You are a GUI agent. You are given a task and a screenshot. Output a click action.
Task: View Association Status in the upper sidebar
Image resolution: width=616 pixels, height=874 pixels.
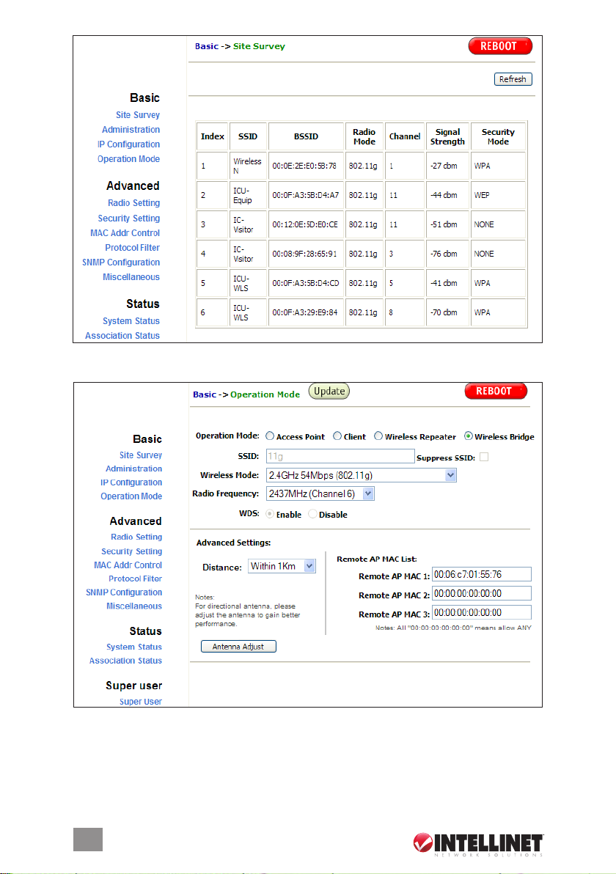coord(122,336)
